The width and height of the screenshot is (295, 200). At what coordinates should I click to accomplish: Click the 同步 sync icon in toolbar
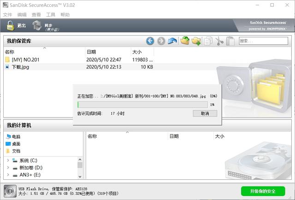coord(37,26)
